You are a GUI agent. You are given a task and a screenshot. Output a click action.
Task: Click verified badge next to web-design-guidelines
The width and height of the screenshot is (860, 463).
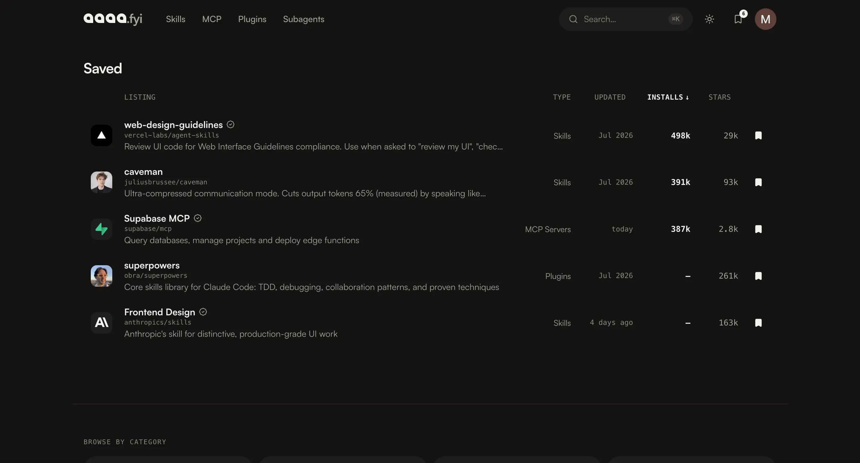point(230,124)
